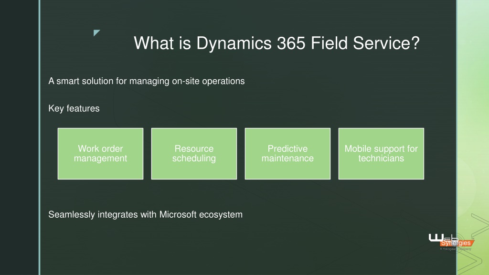The image size is (489, 275).
Task: Select the Resource scheduling box
Action: pyautogui.click(x=194, y=154)
